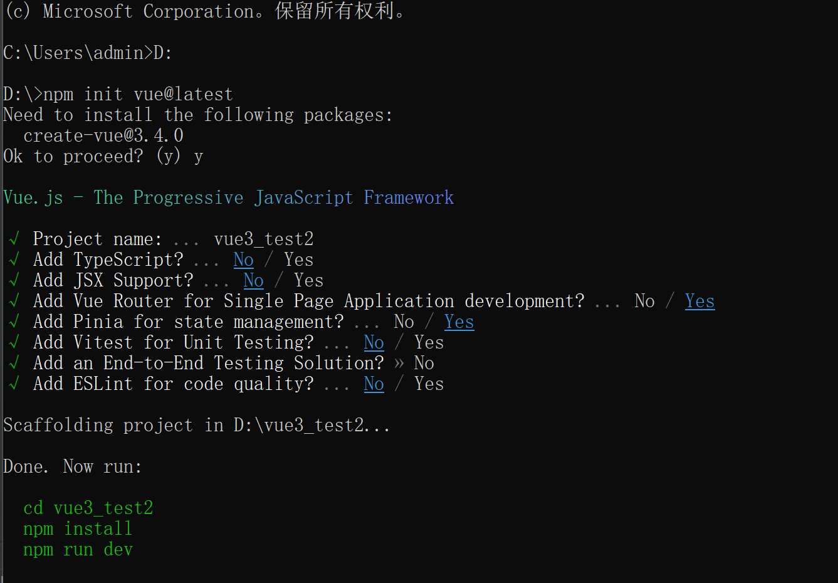Click the green "npm run dev" command
Viewport: 838px width, 583px height.
coord(78,550)
